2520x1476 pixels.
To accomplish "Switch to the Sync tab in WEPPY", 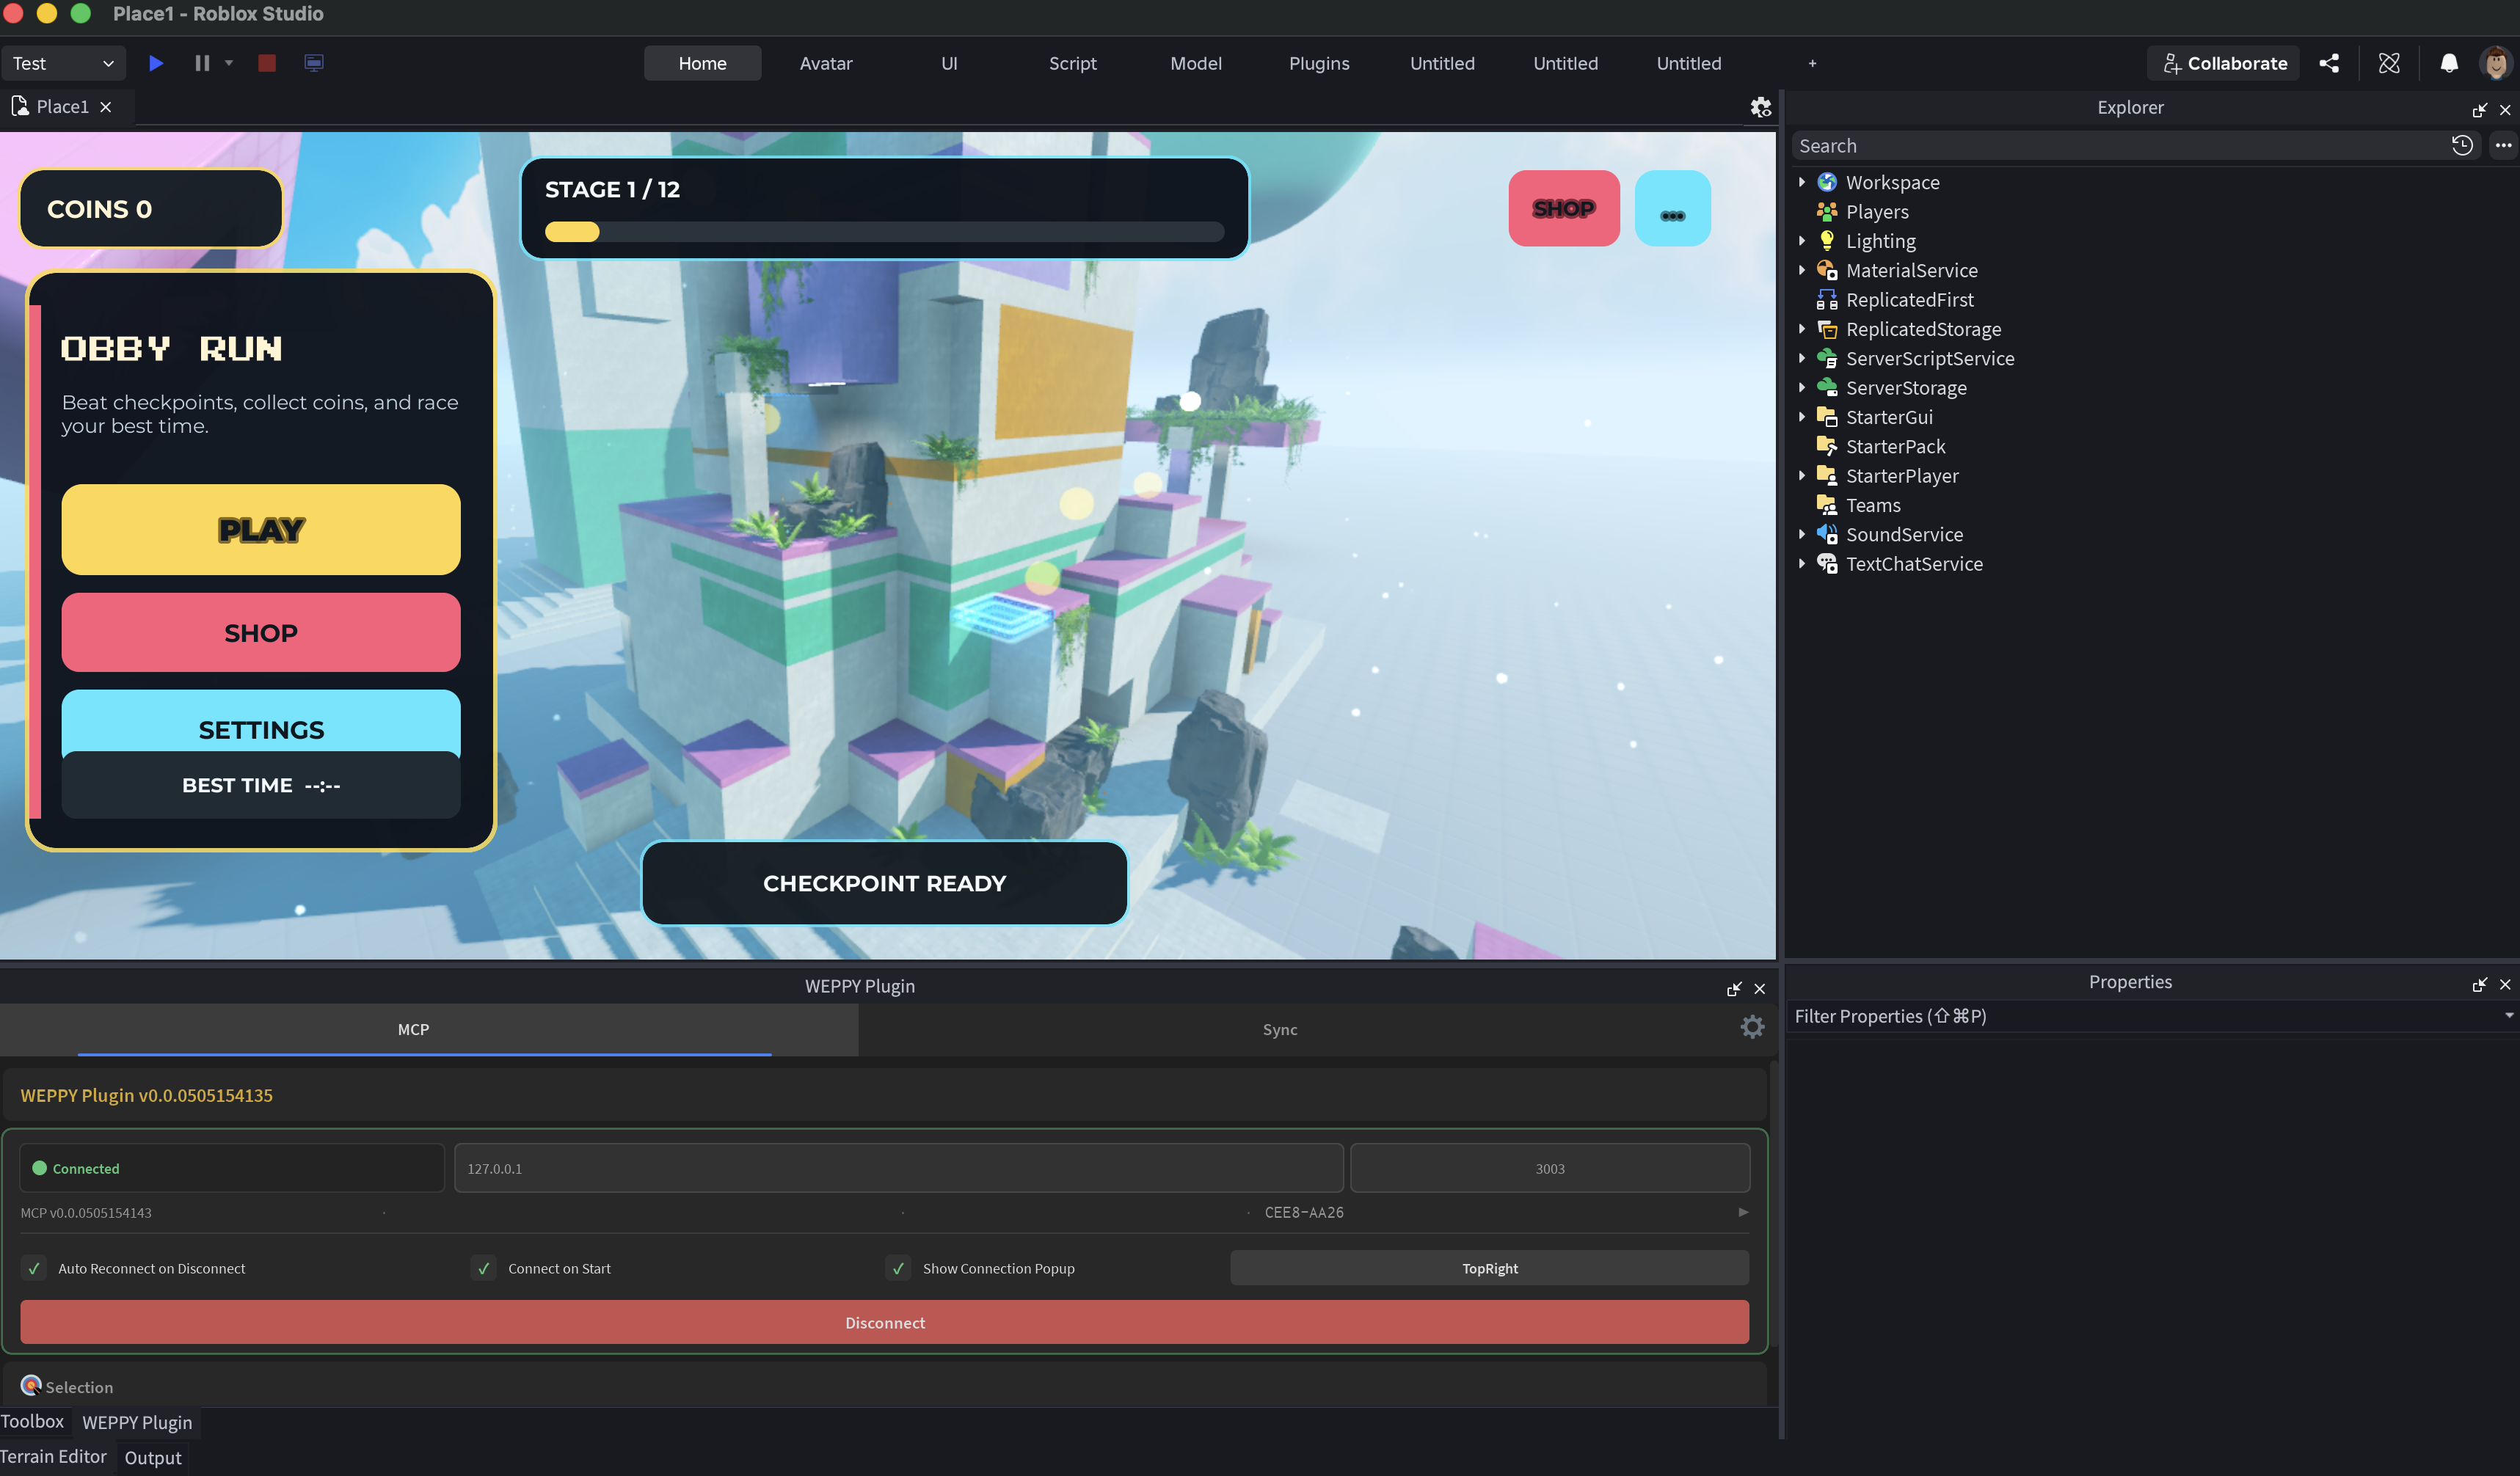I will [1279, 1030].
